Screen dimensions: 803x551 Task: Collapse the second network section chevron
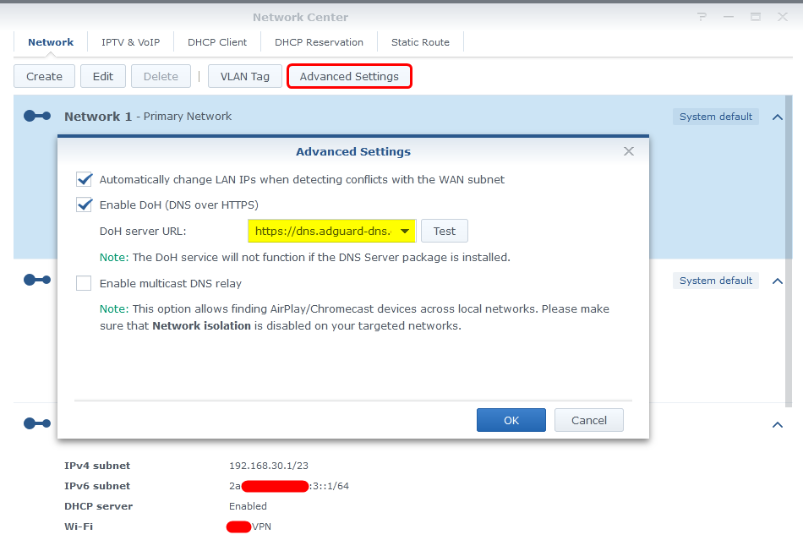(x=778, y=281)
